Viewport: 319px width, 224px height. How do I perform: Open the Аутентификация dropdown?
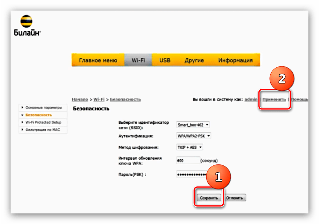194,136
